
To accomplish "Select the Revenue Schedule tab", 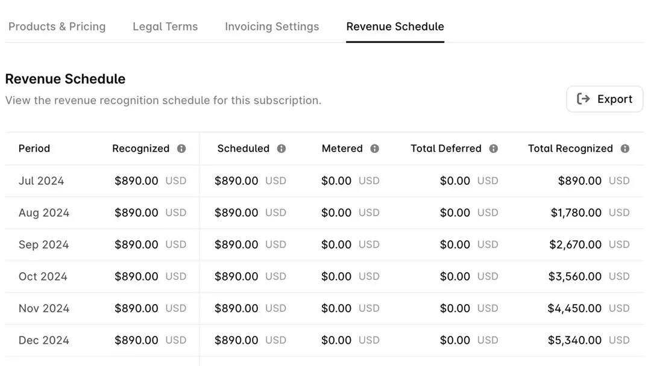I will click(395, 26).
